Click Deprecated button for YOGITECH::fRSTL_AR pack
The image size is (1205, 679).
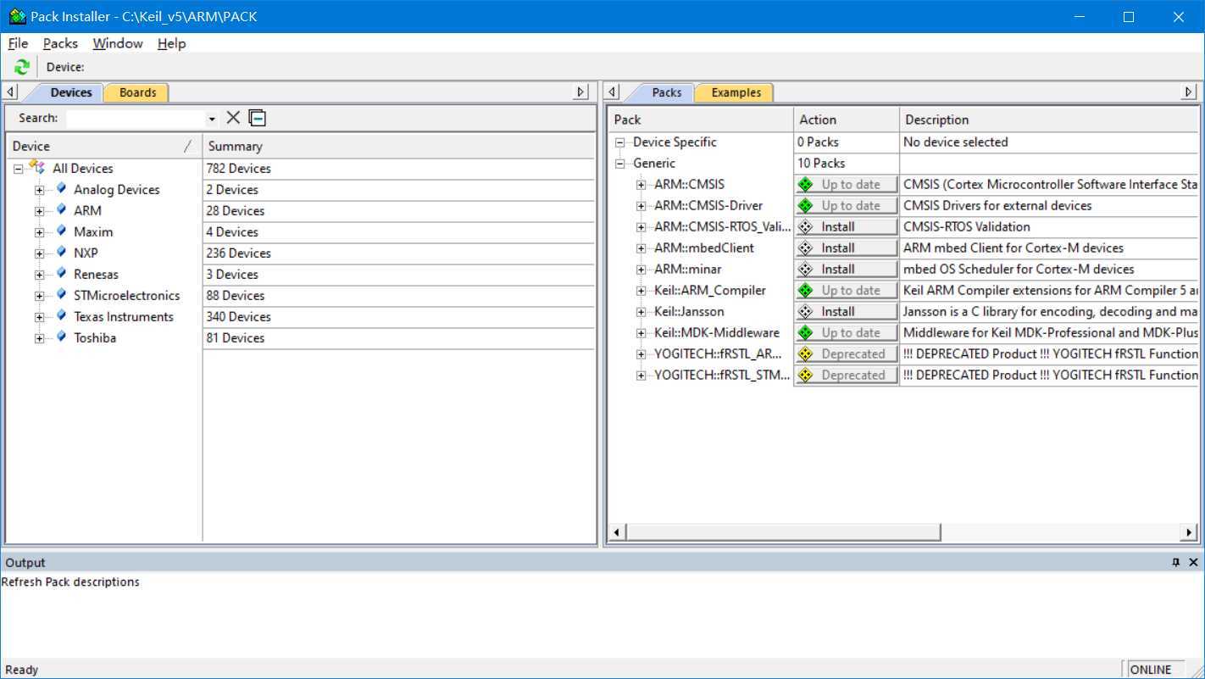847,353
